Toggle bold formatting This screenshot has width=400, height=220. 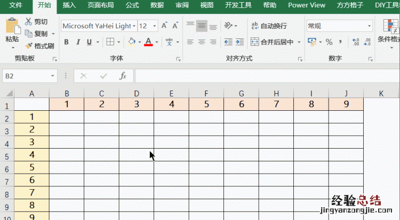67,42
